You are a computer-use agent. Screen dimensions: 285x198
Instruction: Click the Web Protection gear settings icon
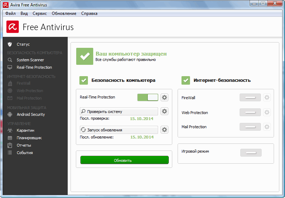pos(267,112)
